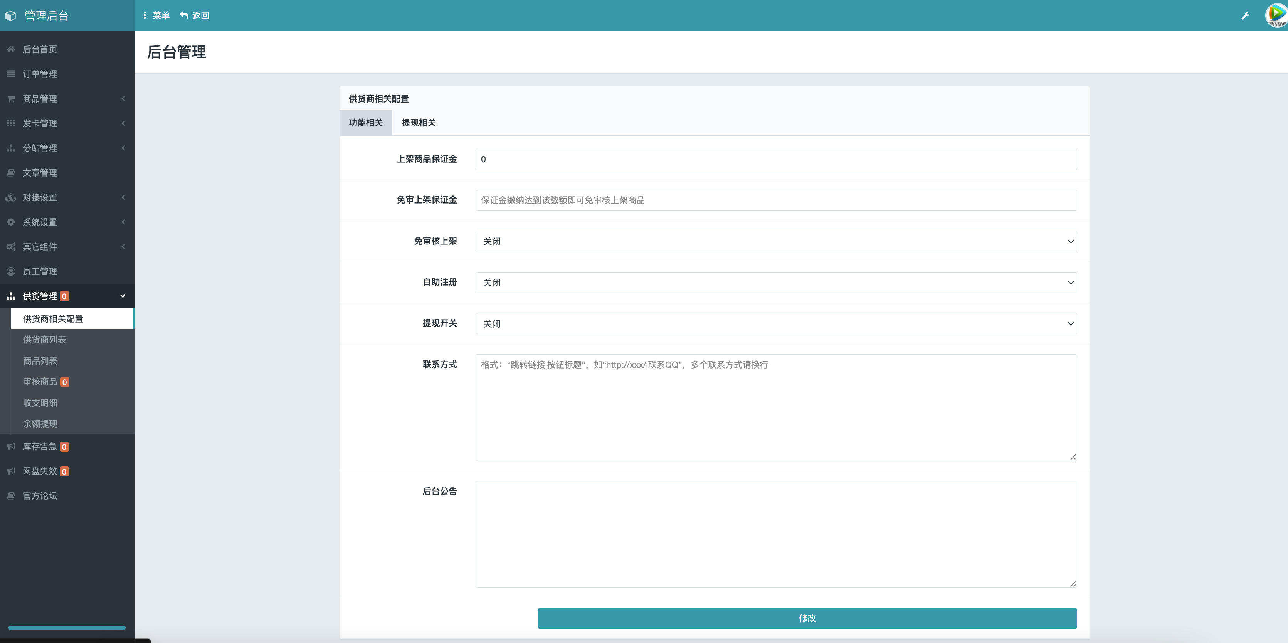Click the cube logo next to 管理后台

(10, 15)
